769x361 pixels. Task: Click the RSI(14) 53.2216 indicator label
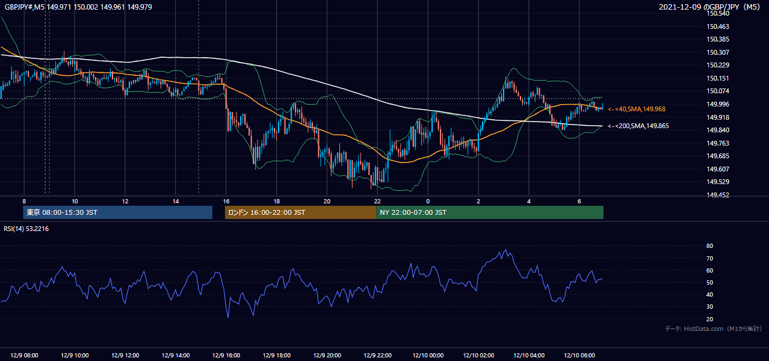[x=26, y=229]
